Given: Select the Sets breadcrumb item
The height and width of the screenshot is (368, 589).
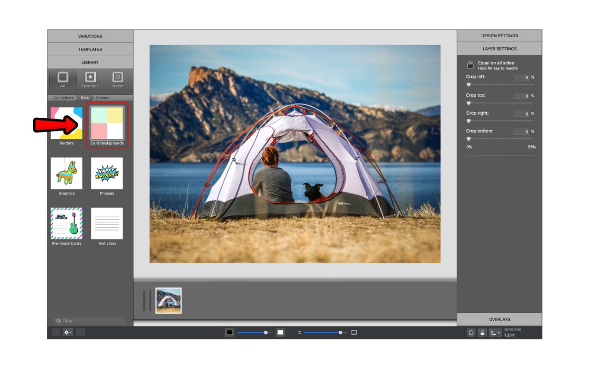Looking at the screenshot, I should 85,98.
